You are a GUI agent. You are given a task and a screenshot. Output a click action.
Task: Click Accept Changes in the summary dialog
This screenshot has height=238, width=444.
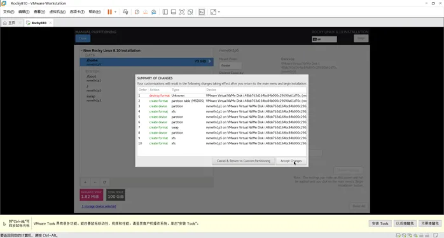[x=291, y=161]
